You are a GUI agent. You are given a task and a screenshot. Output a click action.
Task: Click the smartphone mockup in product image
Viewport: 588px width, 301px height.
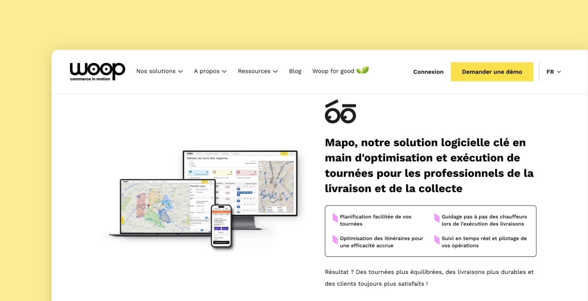point(221,226)
